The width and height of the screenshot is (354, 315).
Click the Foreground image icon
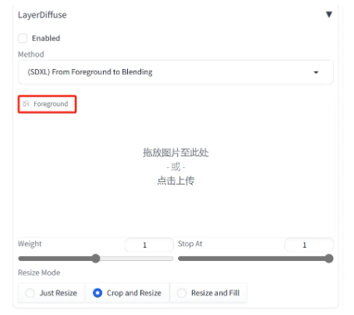tap(26, 104)
